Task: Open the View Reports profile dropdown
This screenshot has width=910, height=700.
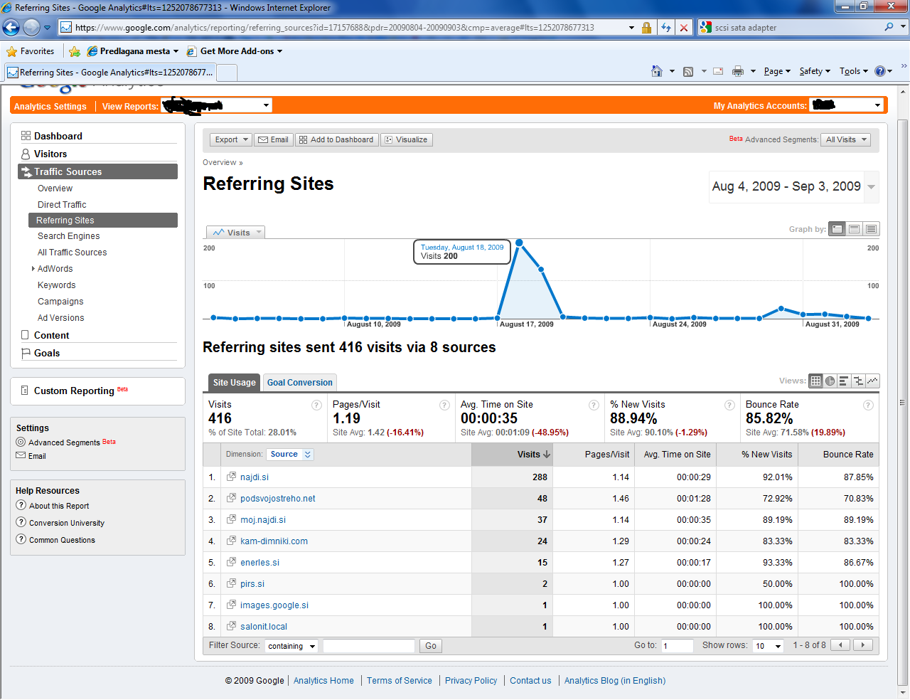Action: [x=217, y=105]
